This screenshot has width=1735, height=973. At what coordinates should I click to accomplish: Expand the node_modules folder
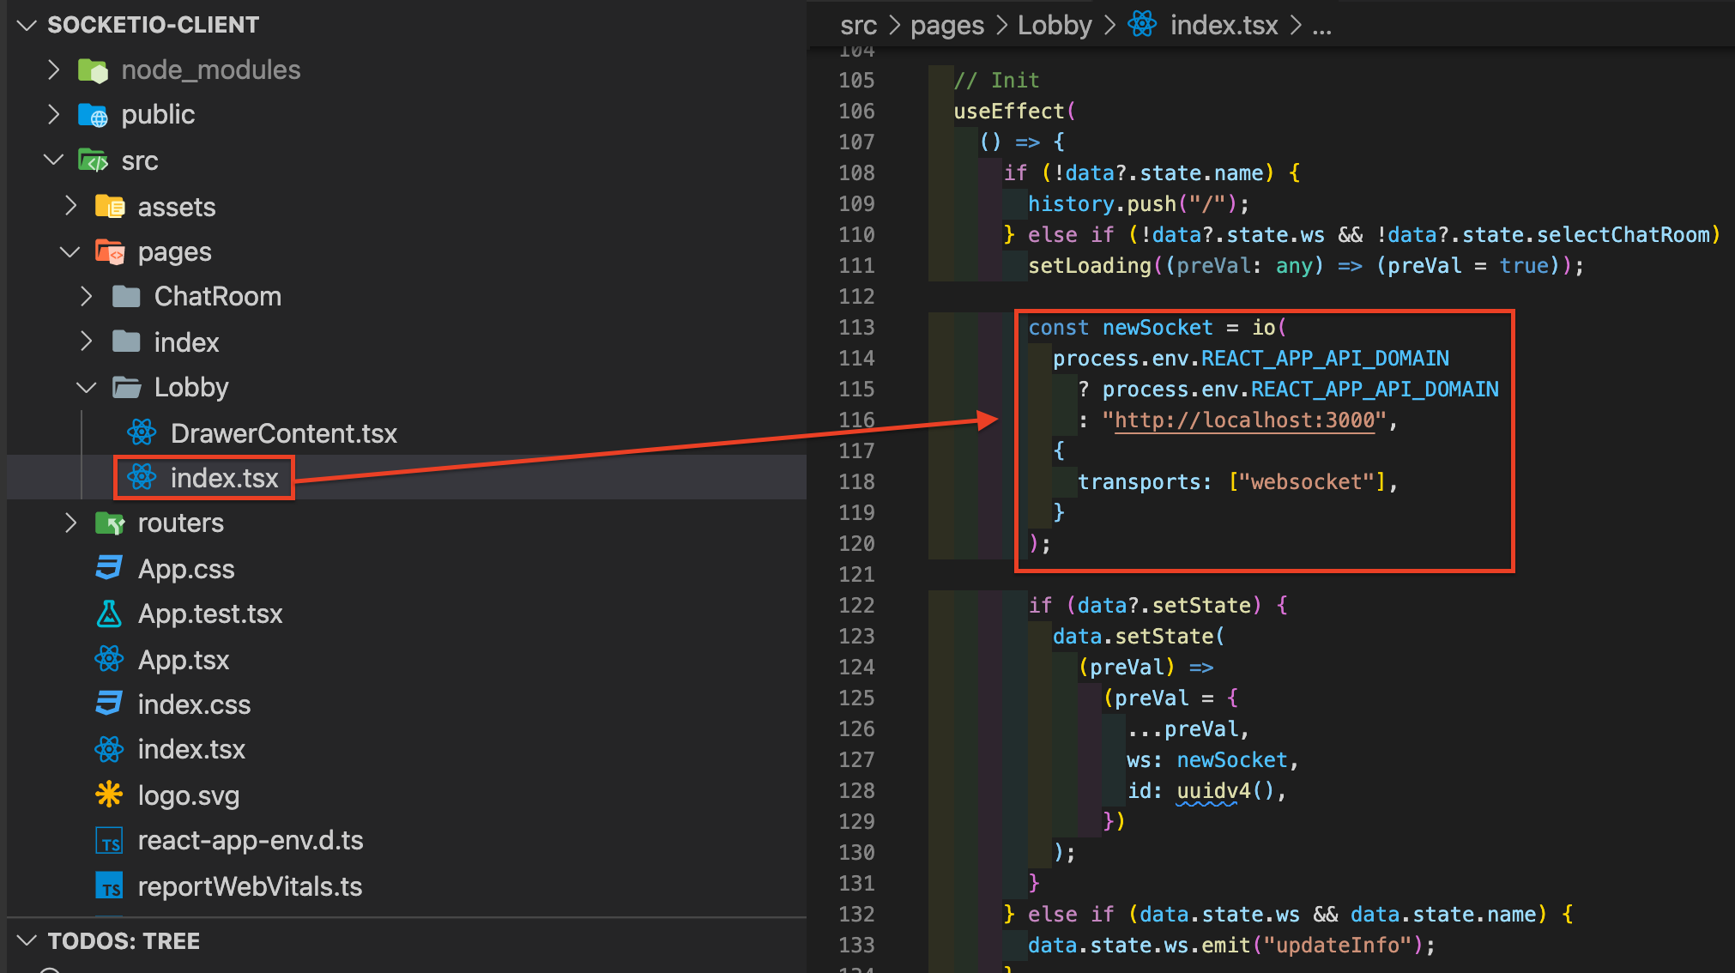pos(54,69)
